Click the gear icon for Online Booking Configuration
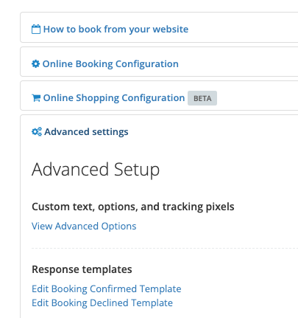Image resolution: width=298 pixels, height=318 pixels. pyautogui.click(x=35, y=64)
